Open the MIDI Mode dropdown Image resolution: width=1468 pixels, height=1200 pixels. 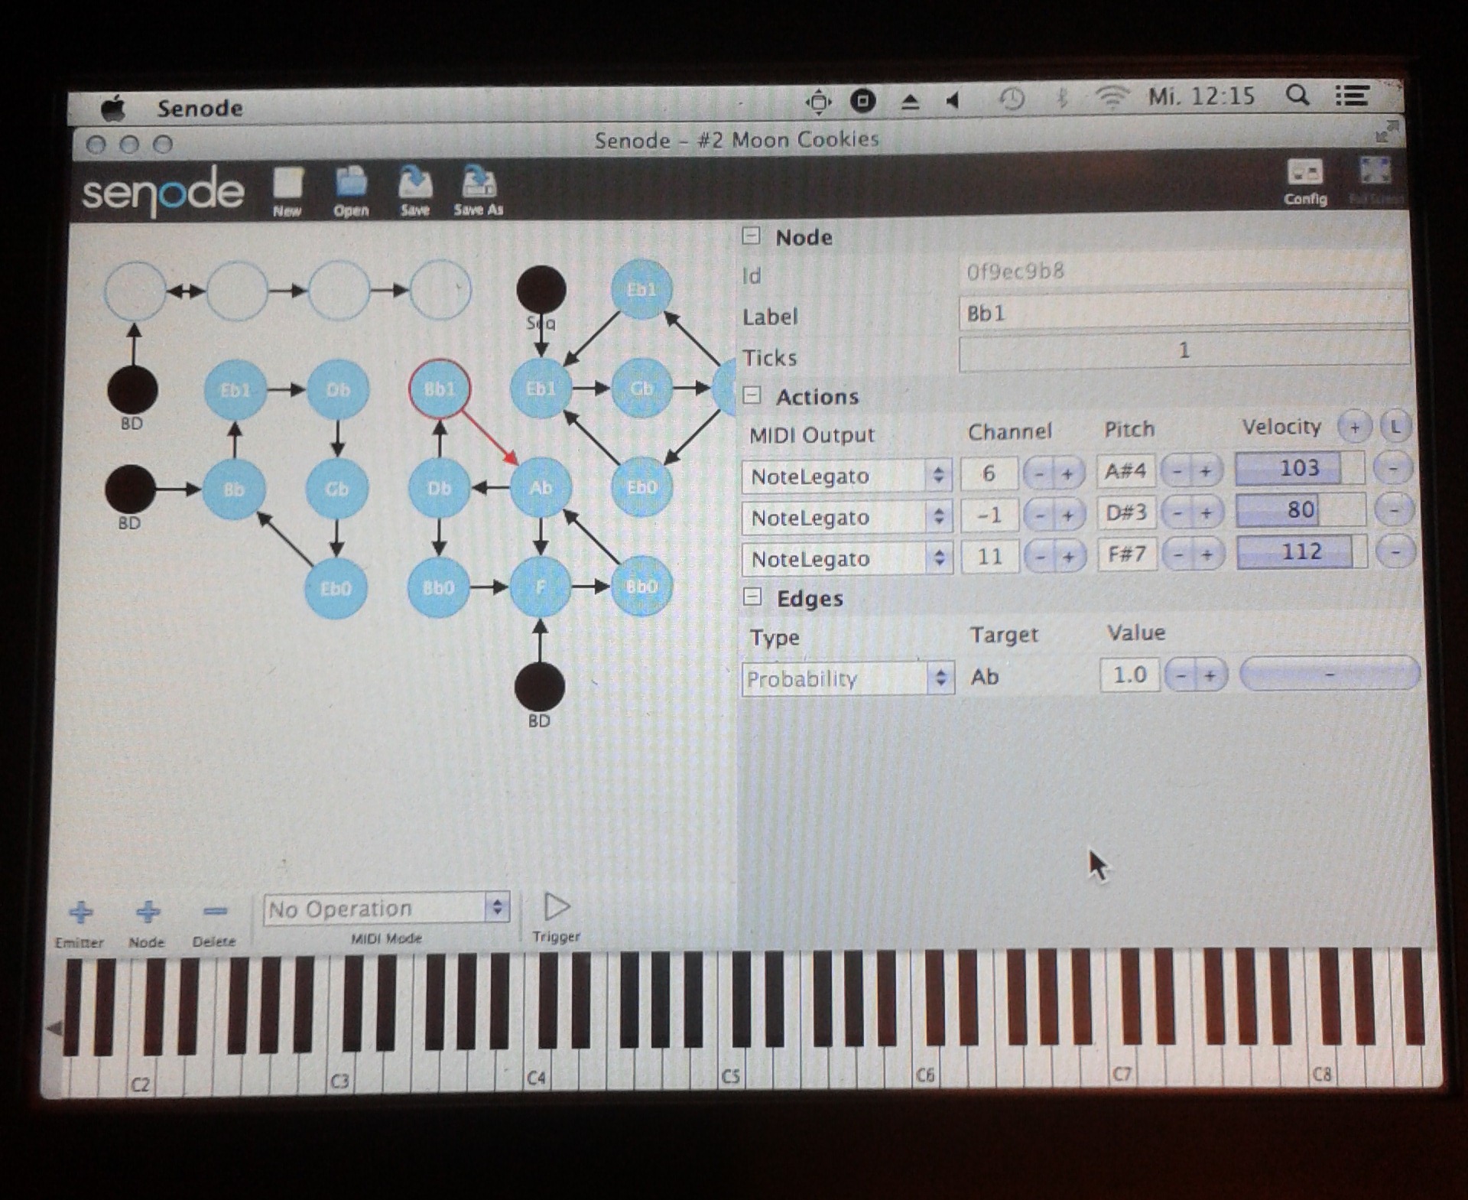[x=386, y=909]
